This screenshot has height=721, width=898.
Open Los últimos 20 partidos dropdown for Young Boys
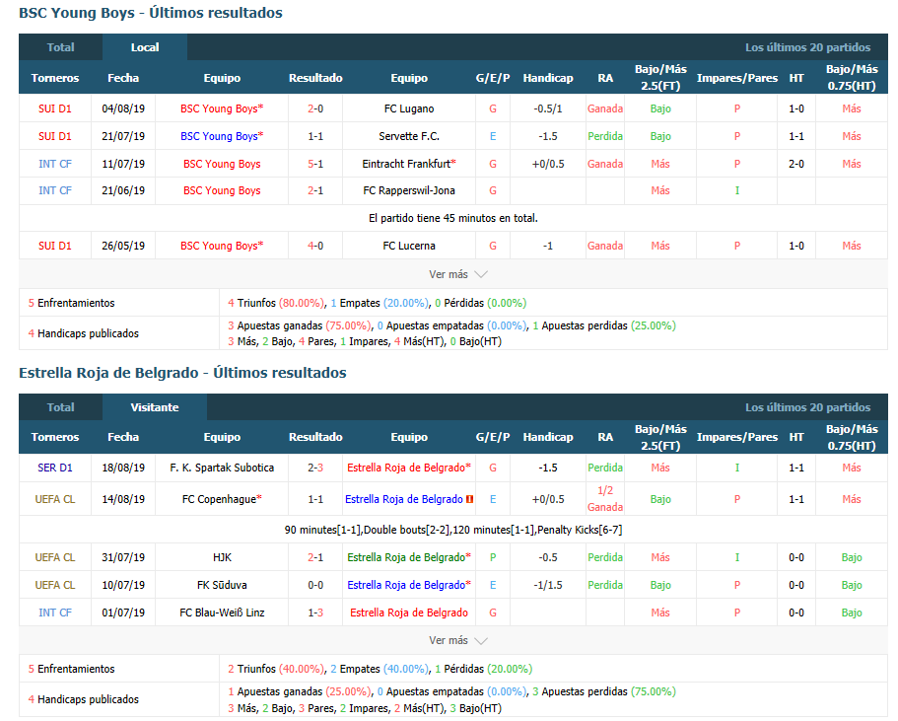(x=807, y=47)
